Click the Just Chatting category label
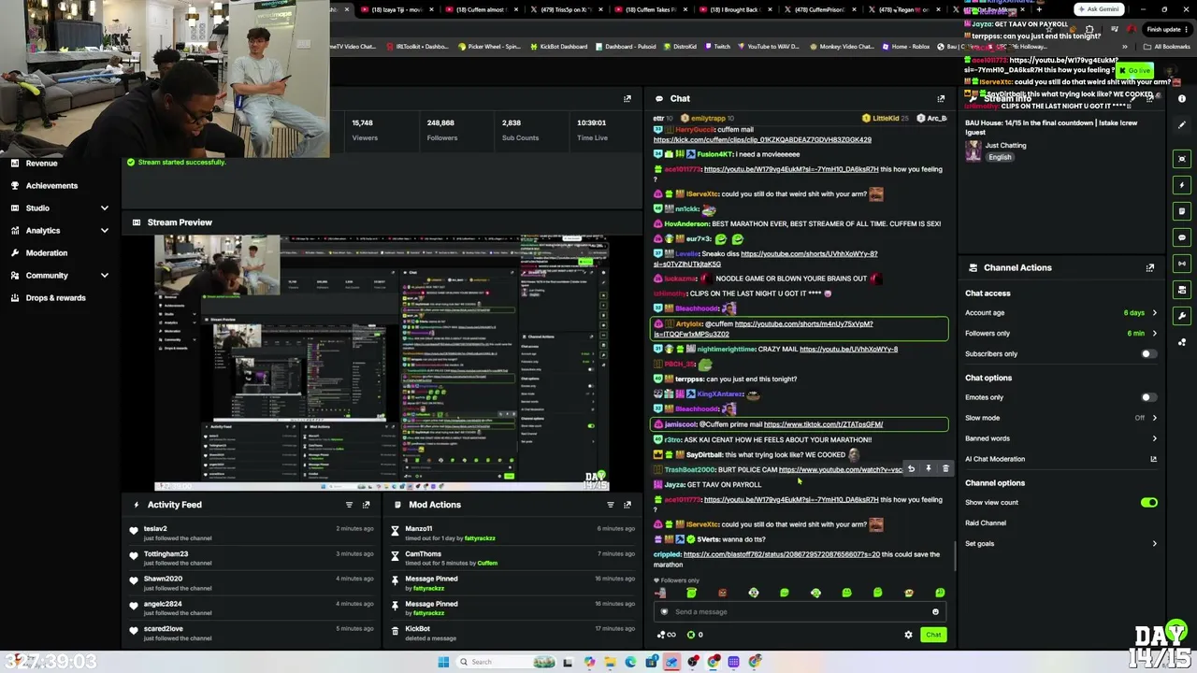The height and width of the screenshot is (673, 1197). click(1005, 146)
